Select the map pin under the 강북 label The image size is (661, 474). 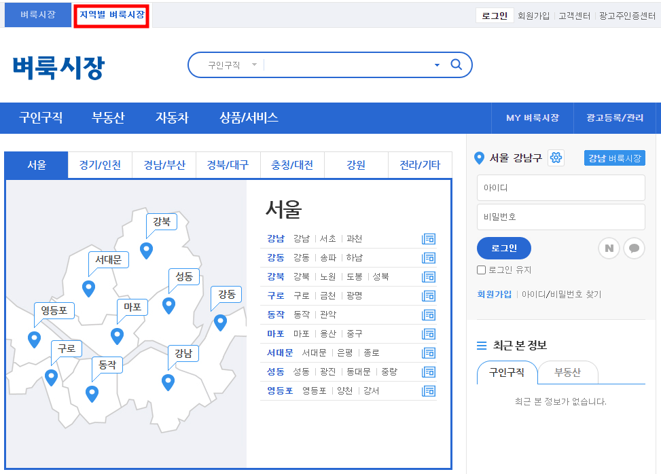[146, 250]
